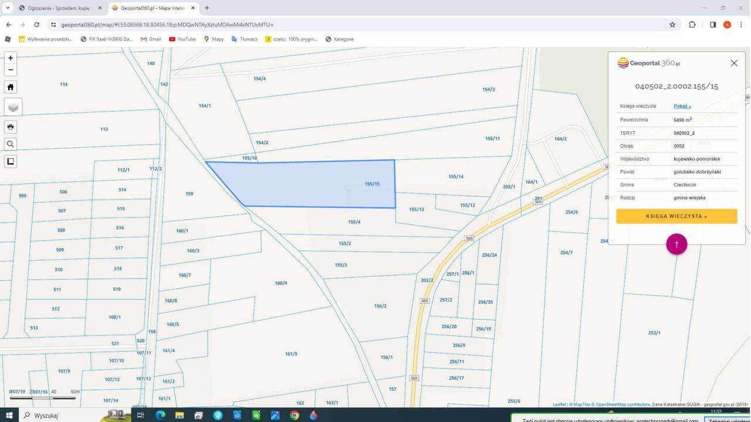Toggle the browser side panel

pos(712,25)
